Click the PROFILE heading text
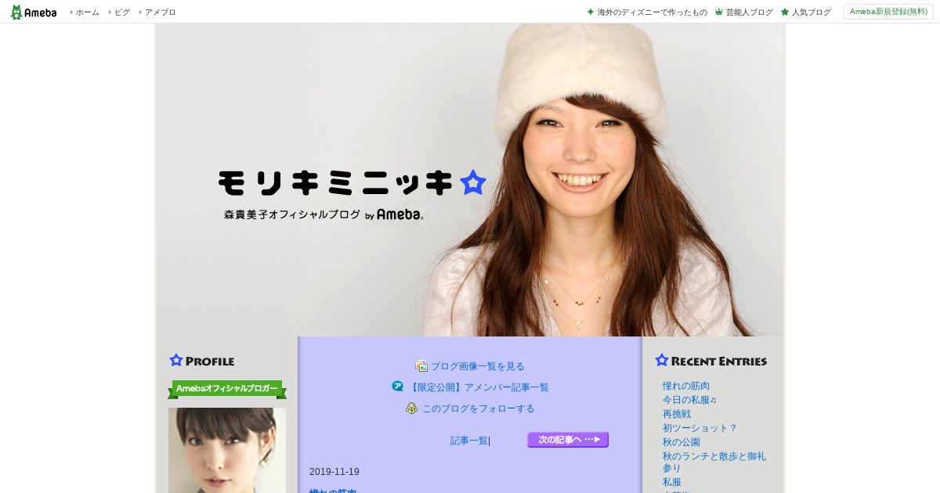Image resolution: width=940 pixels, height=493 pixels. pyautogui.click(x=210, y=362)
